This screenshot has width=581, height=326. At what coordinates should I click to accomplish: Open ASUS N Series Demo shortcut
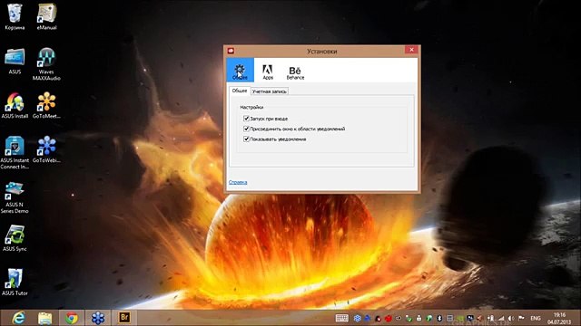[x=15, y=197]
